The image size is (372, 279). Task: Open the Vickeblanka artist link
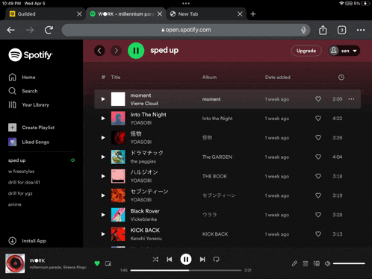point(143,219)
